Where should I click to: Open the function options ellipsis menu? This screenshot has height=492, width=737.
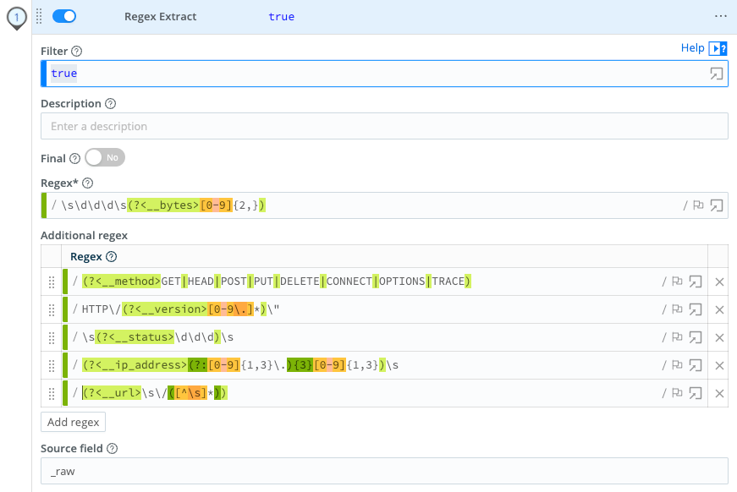point(721,16)
